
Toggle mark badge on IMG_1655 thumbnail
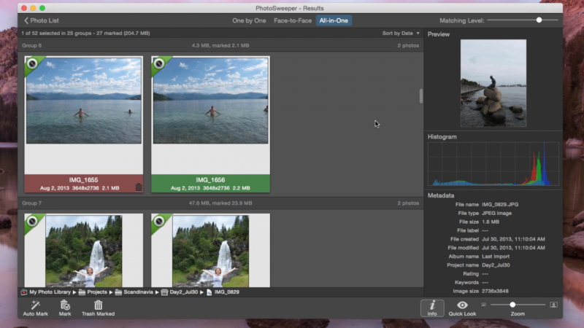click(32, 63)
